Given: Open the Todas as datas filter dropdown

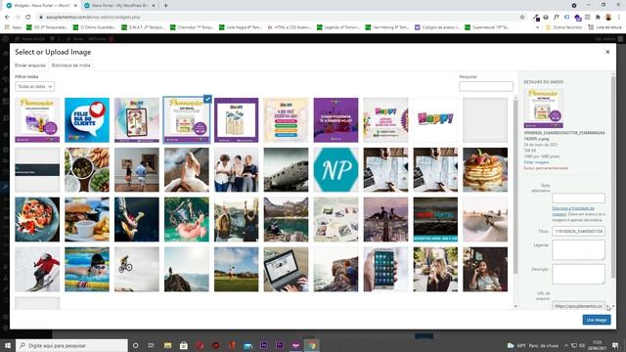Looking at the screenshot, I should coord(35,86).
